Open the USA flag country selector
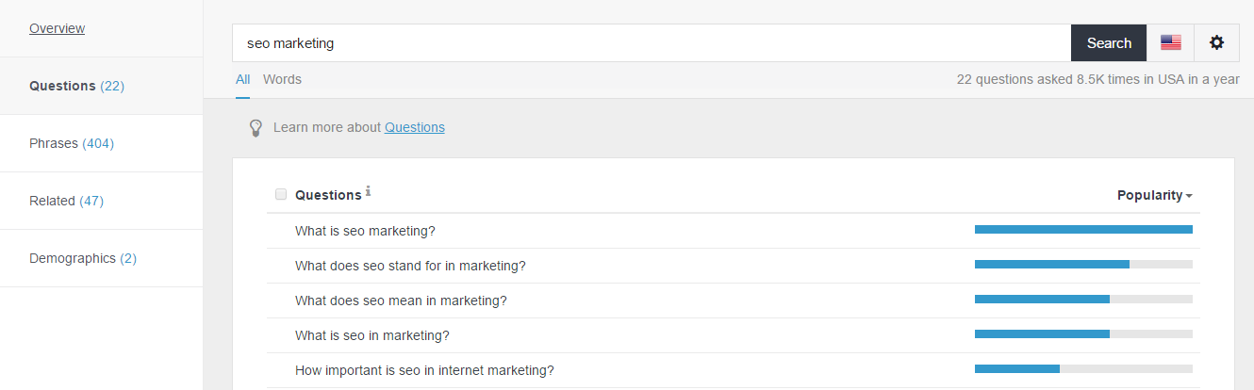Image resolution: width=1254 pixels, height=390 pixels. pos(1170,42)
